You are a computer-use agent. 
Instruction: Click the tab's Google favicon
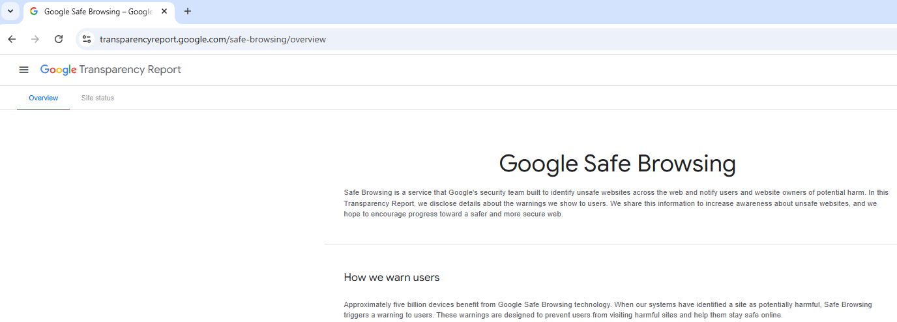coord(34,12)
